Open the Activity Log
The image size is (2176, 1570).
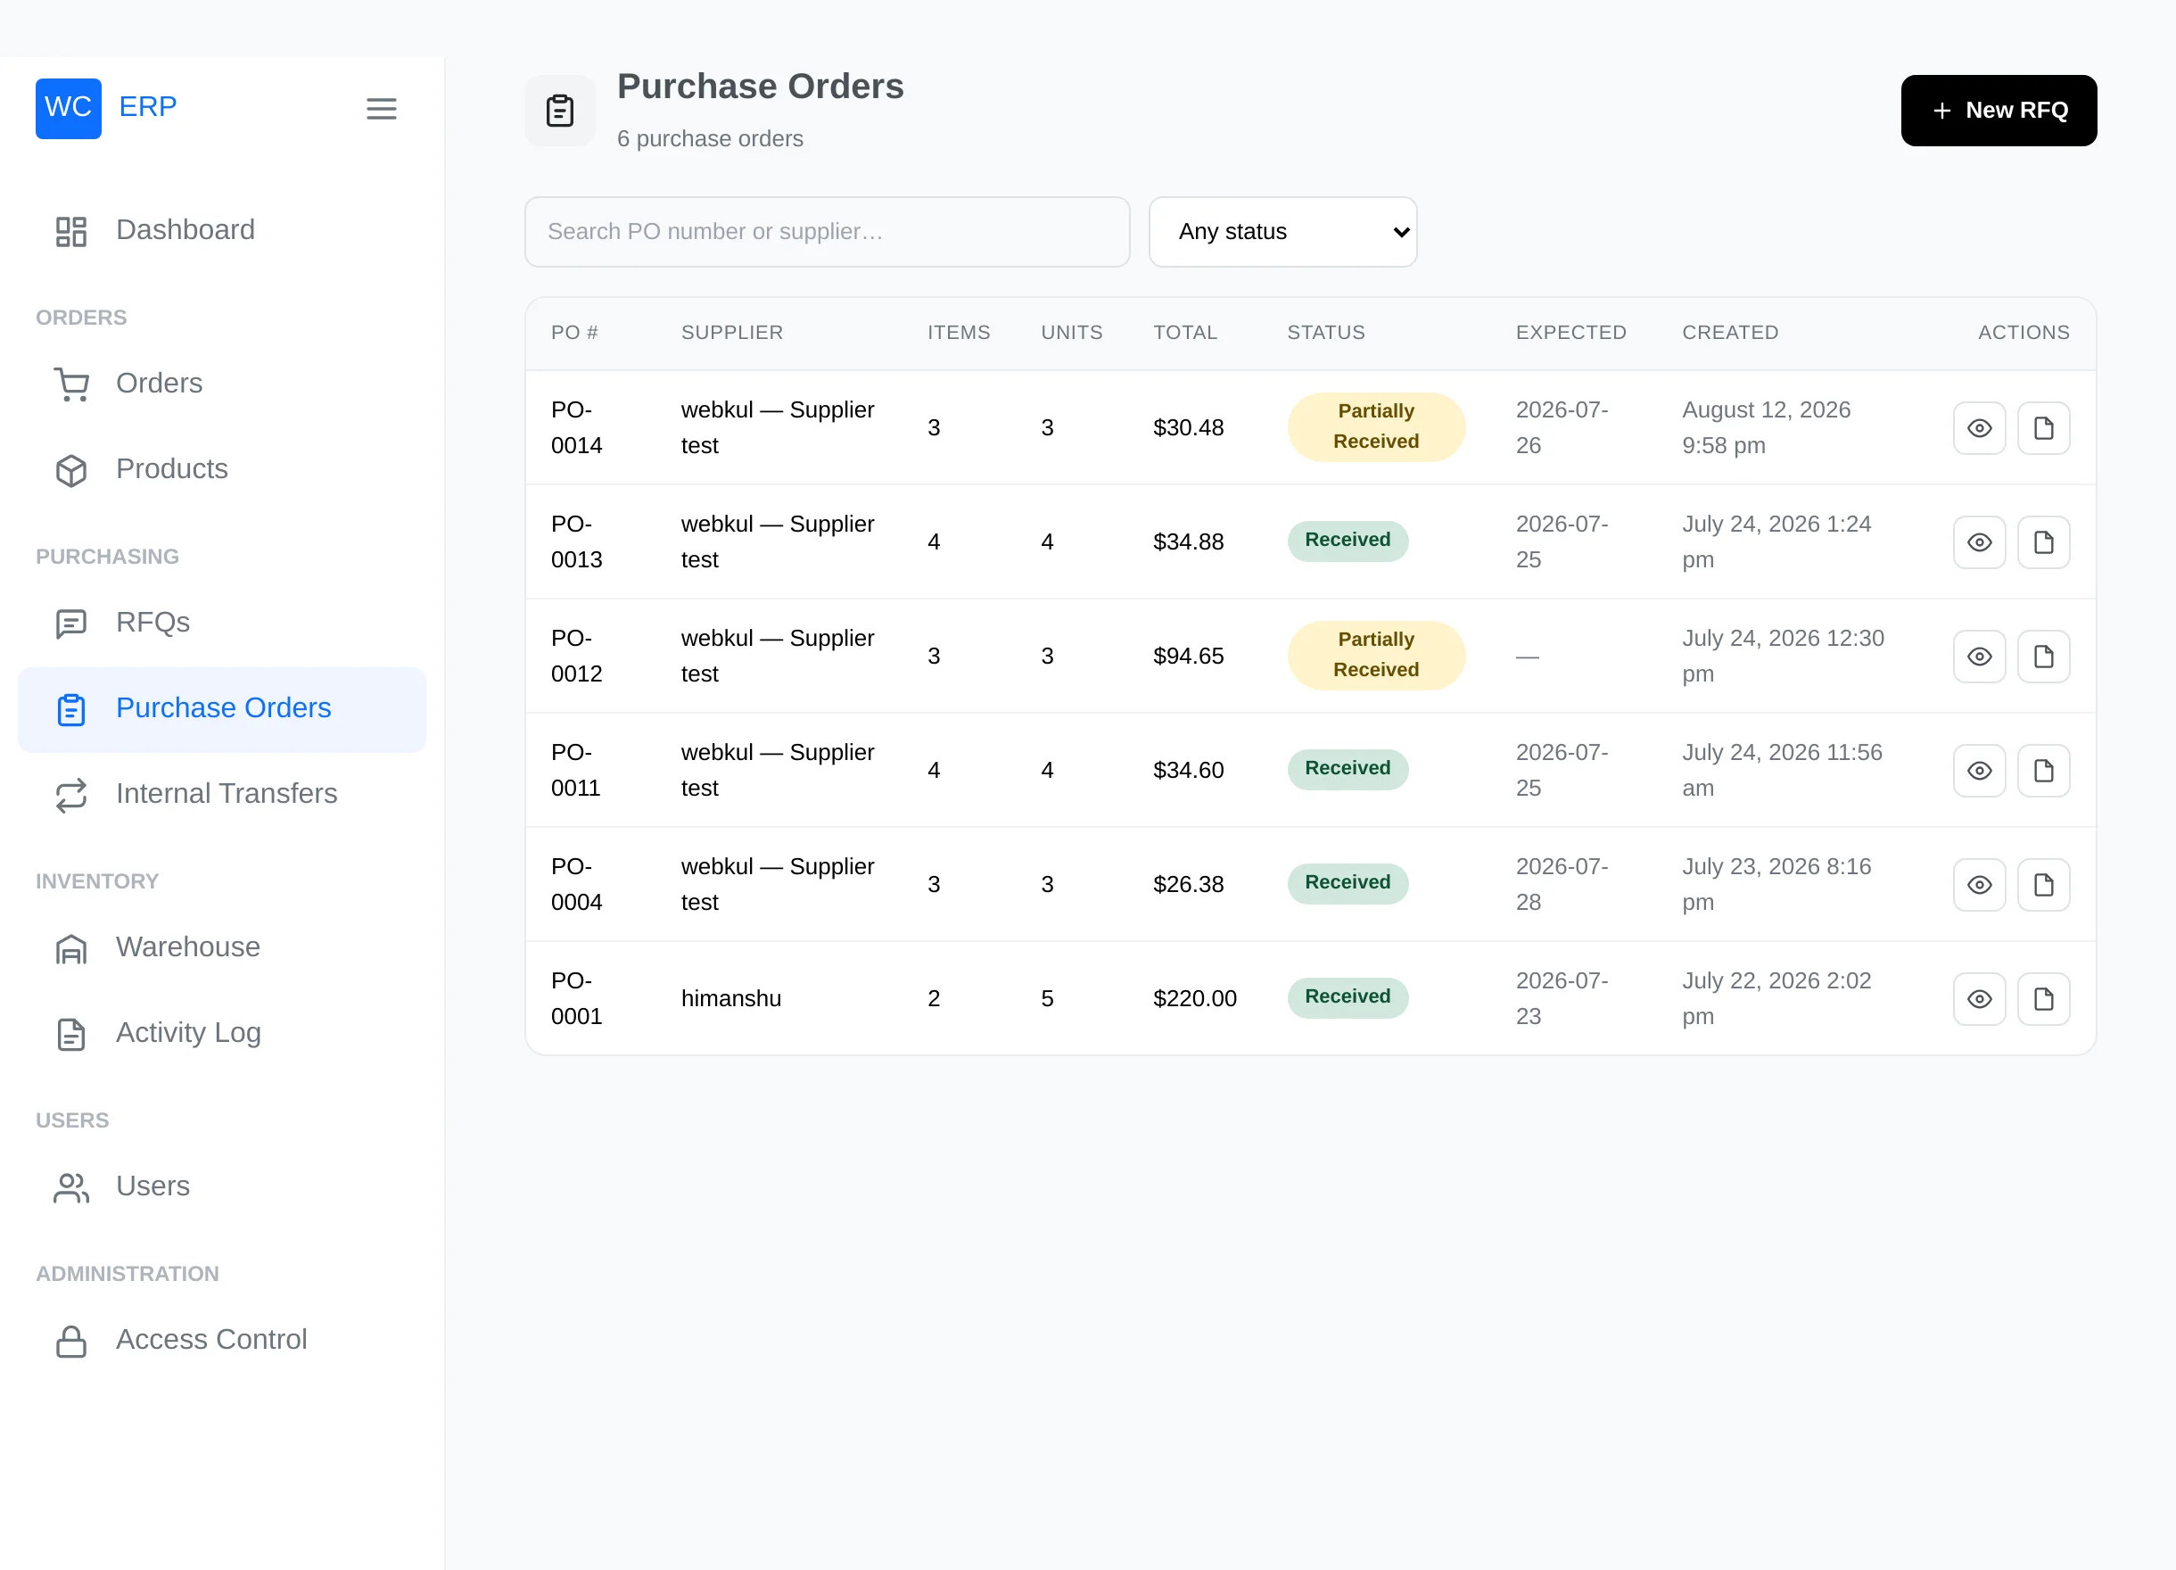(222, 1034)
